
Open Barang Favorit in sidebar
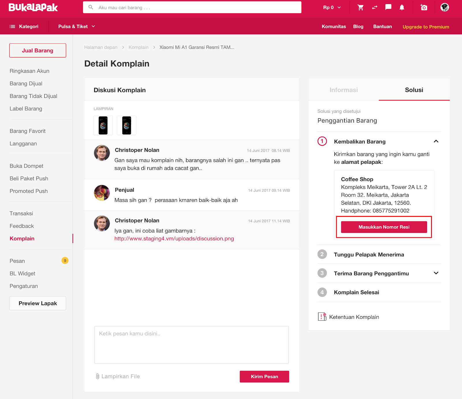click(x=28, y=131)
